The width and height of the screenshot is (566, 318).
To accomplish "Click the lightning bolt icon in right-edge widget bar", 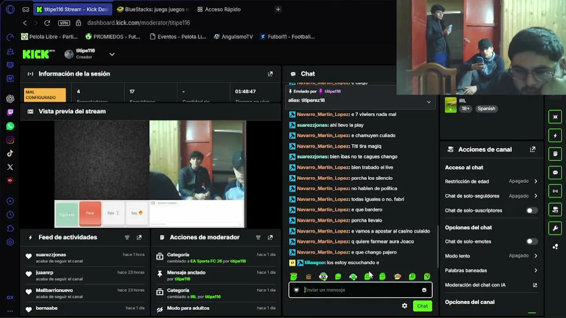I will click(555, 136).
